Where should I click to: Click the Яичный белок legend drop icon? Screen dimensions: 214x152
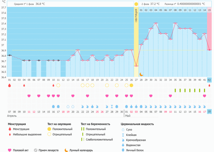tap(123, 150)
